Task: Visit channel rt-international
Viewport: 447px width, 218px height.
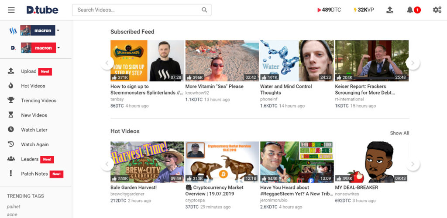Action: tap(350, 99)
